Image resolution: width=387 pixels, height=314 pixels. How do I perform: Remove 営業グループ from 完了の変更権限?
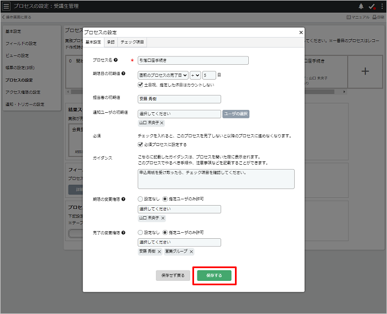point(191,252)
